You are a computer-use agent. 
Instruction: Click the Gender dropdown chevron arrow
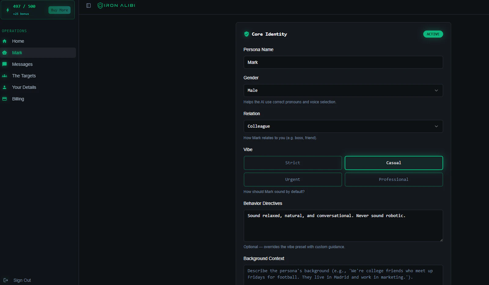pos(436,90)
